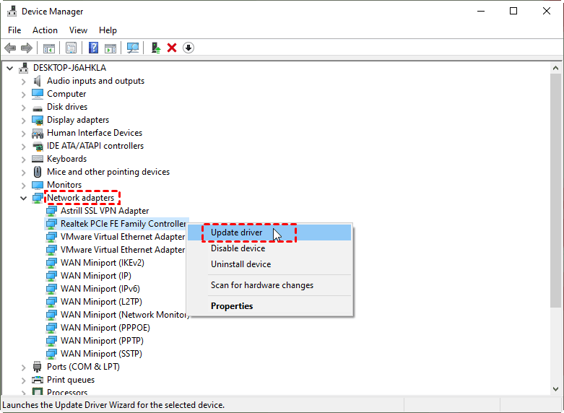Open Properties from the context menu
The height and width of the screenshot is (413, 564).
232,306
